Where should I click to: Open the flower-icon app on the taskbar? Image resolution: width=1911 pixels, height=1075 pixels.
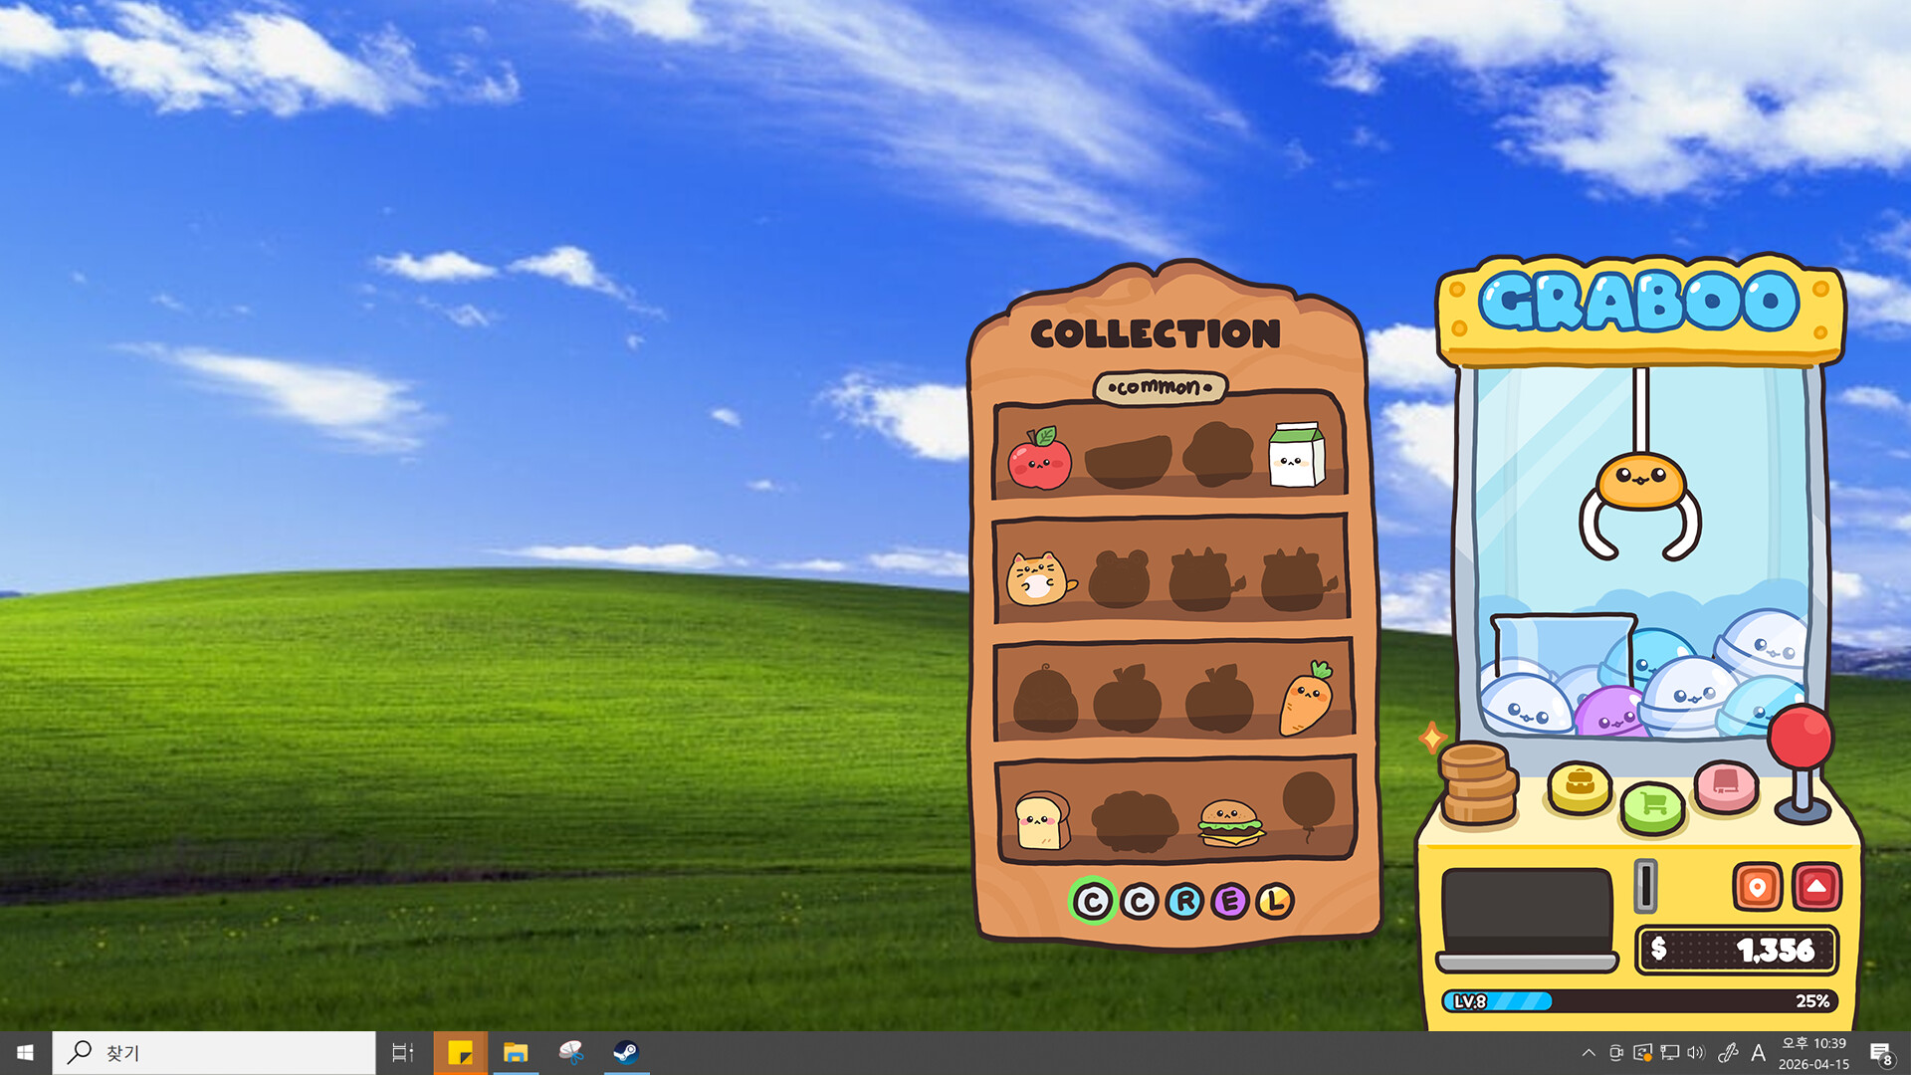point(570,1053)
